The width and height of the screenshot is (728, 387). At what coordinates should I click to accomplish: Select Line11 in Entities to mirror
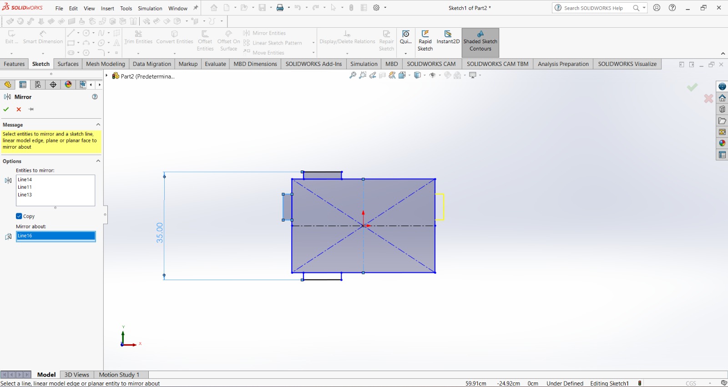(25, 187)
